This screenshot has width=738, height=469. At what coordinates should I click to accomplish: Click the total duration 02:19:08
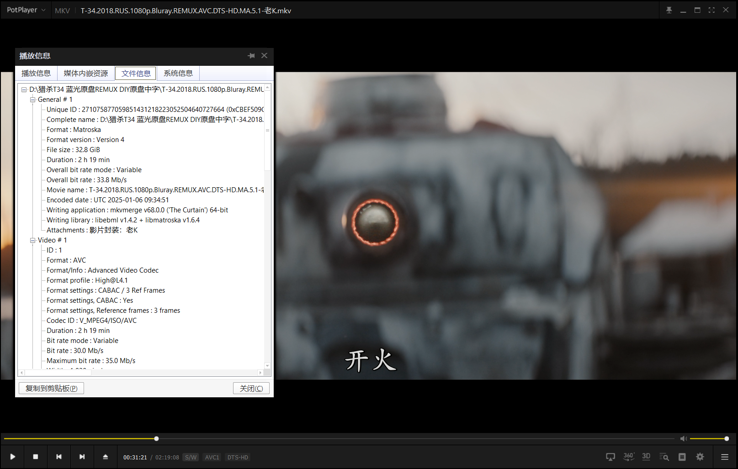coord(167,457)
